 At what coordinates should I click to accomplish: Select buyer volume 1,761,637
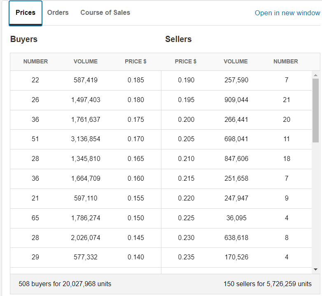(86, 119)
